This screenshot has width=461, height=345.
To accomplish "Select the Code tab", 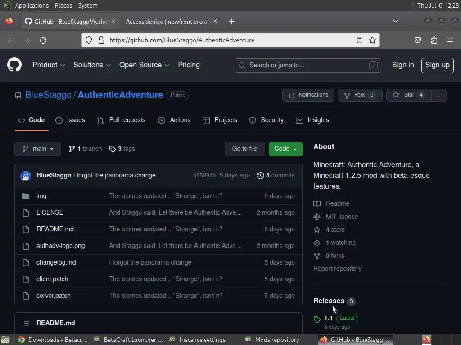I will click(x=32, y=120).
